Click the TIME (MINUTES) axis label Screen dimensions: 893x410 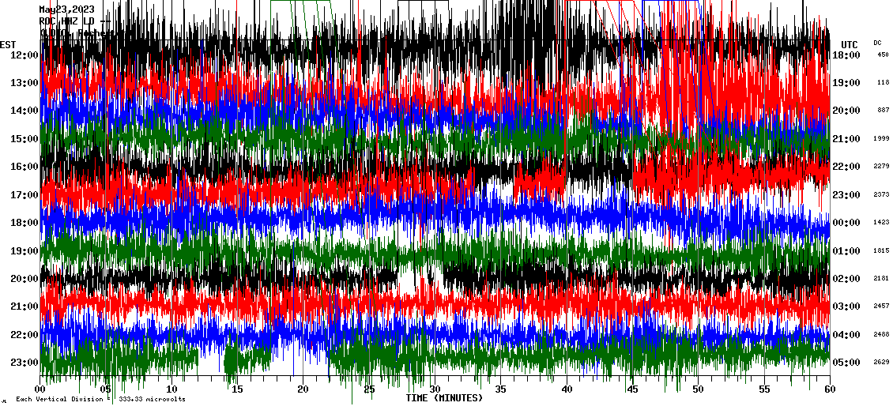tap(444, 398)
